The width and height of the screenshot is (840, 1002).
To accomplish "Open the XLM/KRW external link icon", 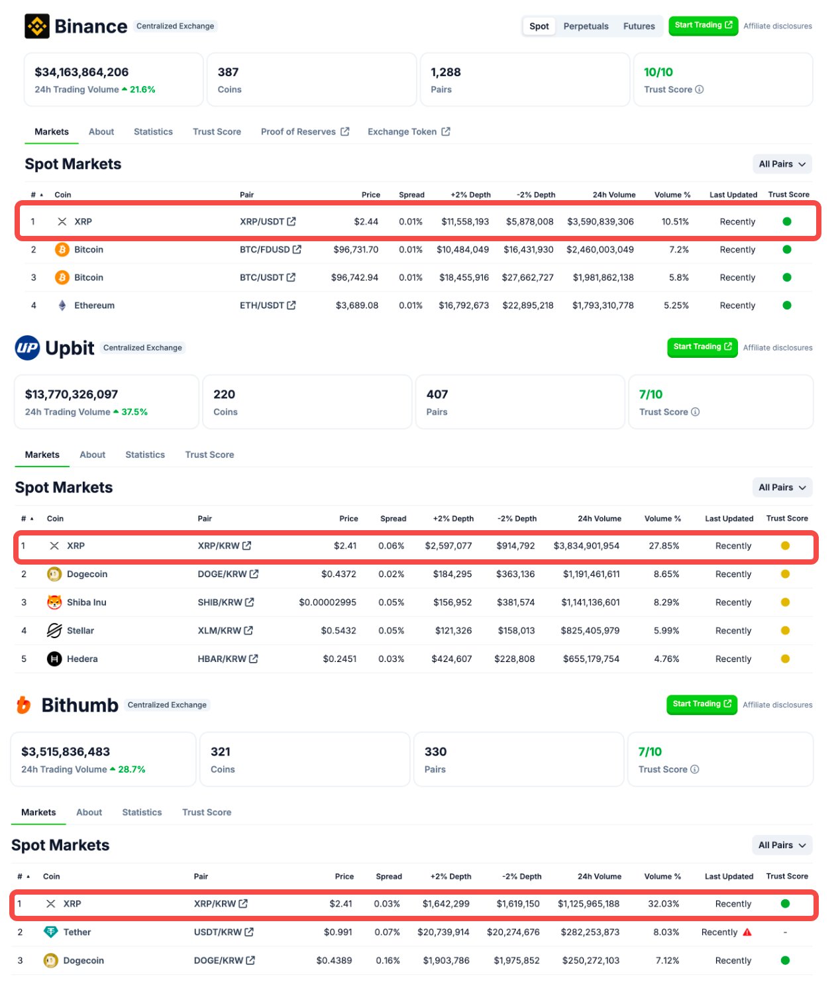I will tap(248, 631).
